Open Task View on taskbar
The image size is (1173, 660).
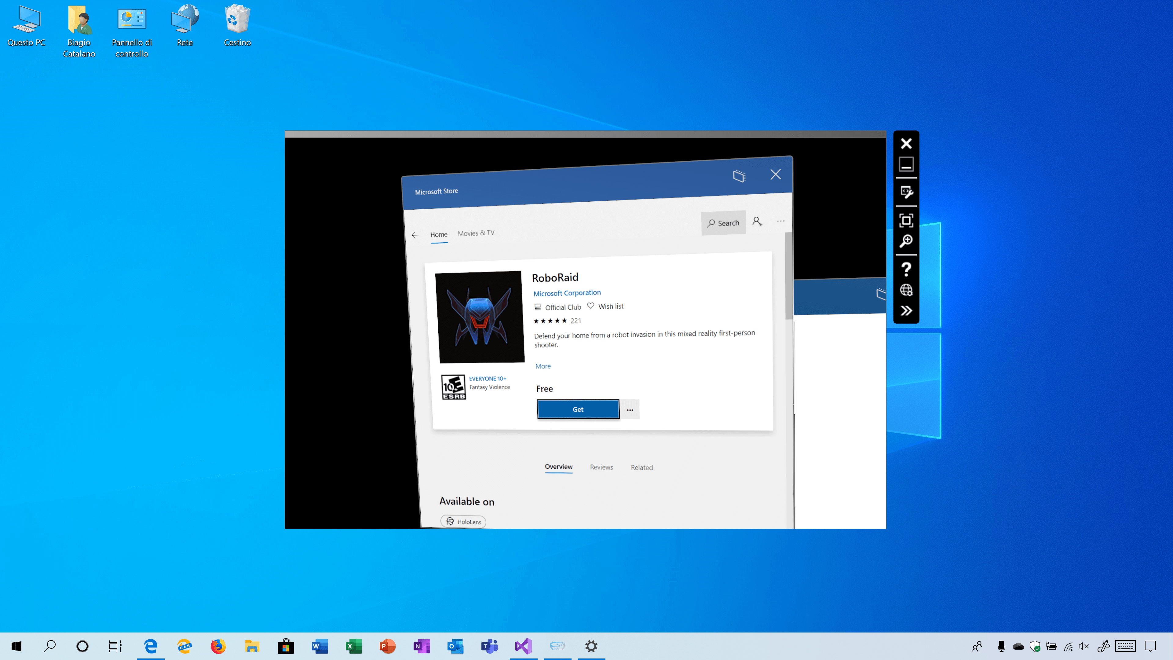pos(115,646)
